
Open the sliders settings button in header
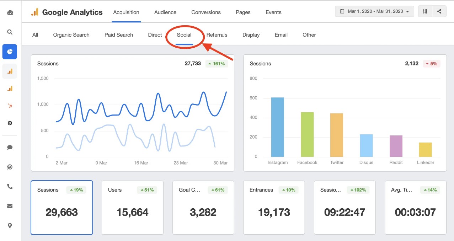425,11
